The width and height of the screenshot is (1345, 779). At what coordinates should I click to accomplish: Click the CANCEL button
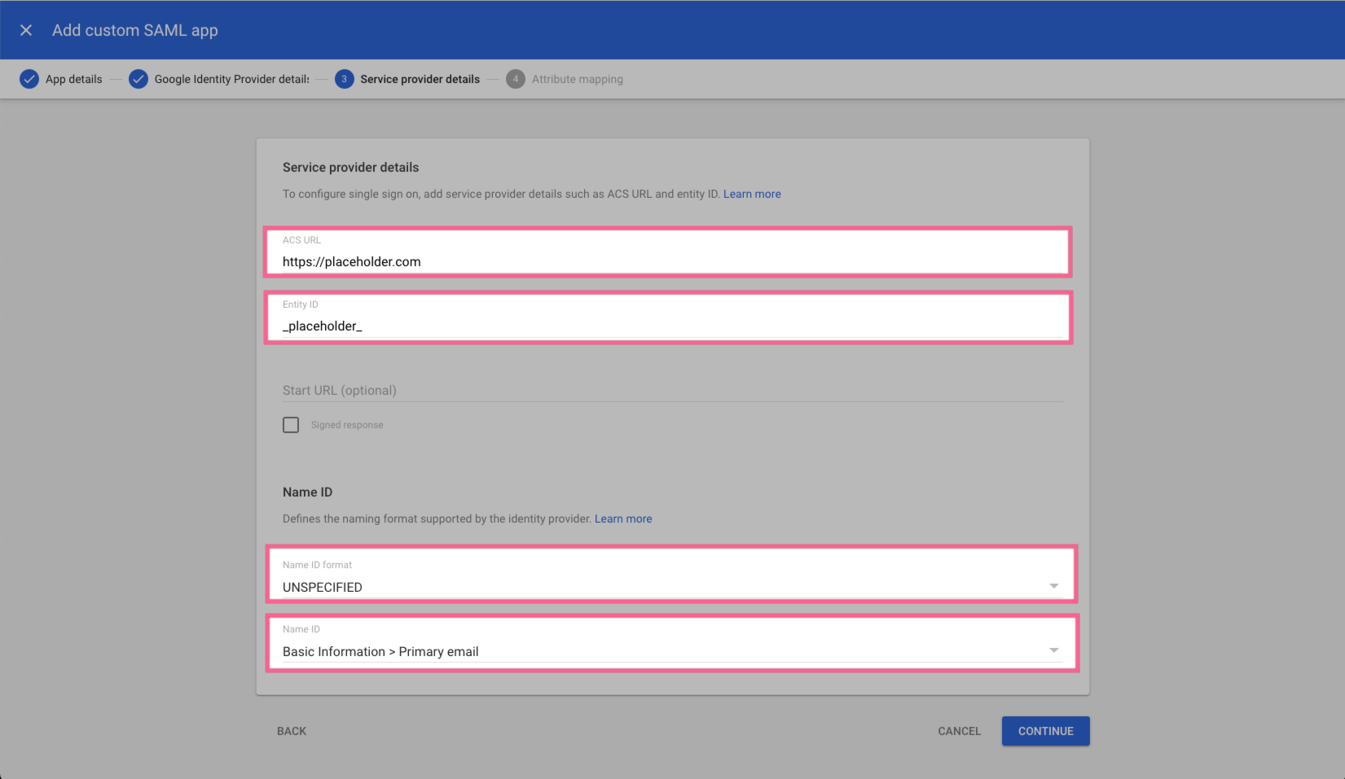[x=958, y=731]
